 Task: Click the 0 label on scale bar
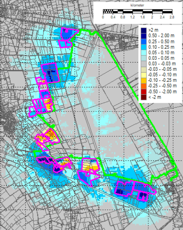(x=103, y=17)
